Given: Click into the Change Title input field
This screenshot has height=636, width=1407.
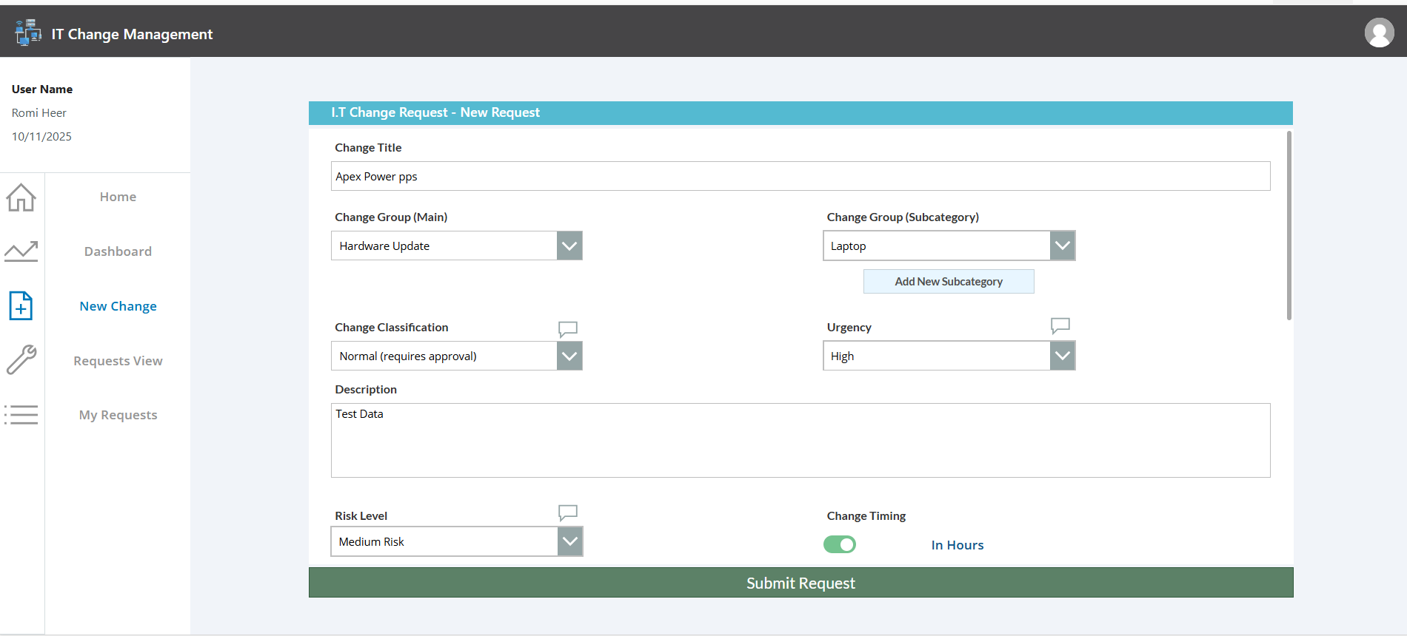Looking at the screenshot, I should point(801,176).
